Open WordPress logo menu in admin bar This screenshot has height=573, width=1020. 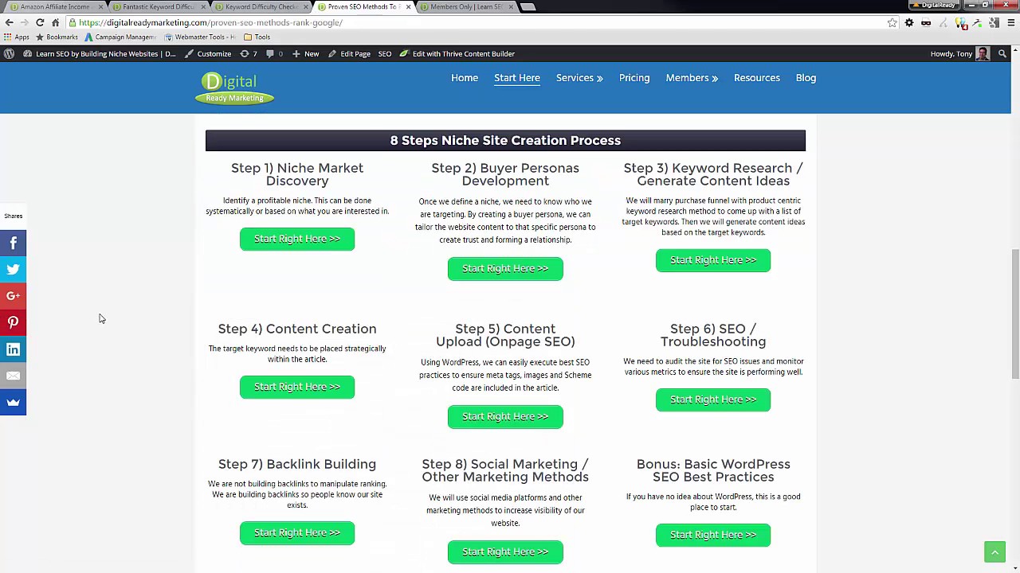[x=9, y=53]
